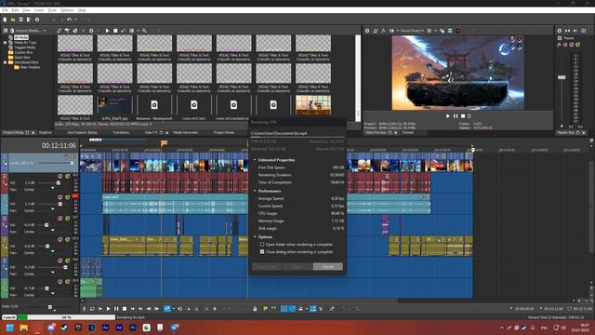Screen dimensions: 595x335
Task: Open Master Bus audio properties gear icon
Action: (x=560, y=31)
